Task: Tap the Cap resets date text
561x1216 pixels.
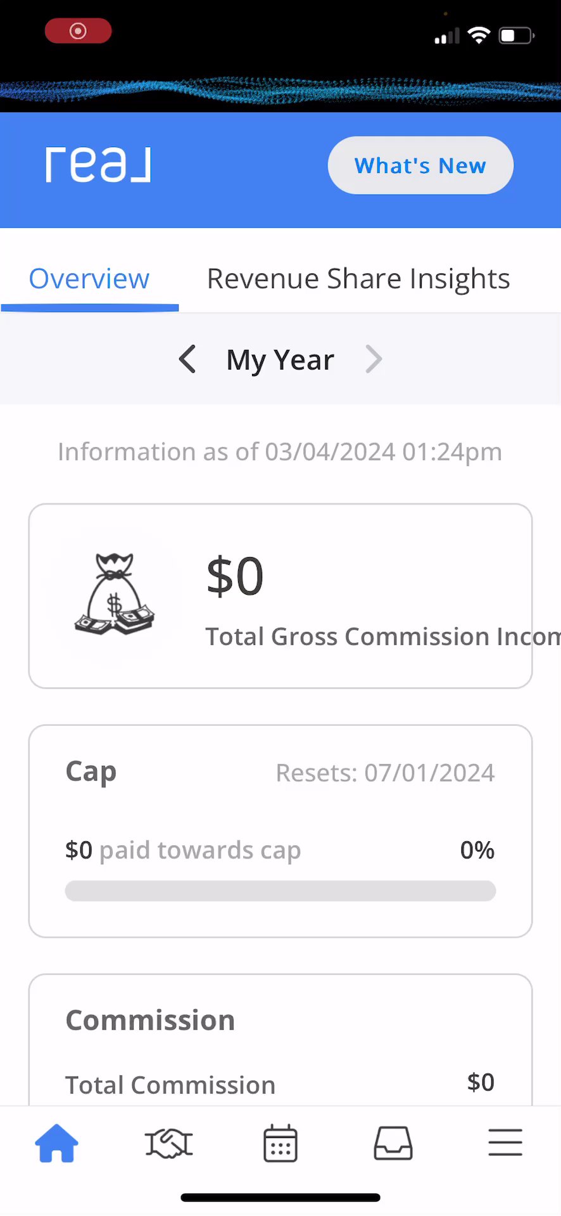Action: click(385, 773)
